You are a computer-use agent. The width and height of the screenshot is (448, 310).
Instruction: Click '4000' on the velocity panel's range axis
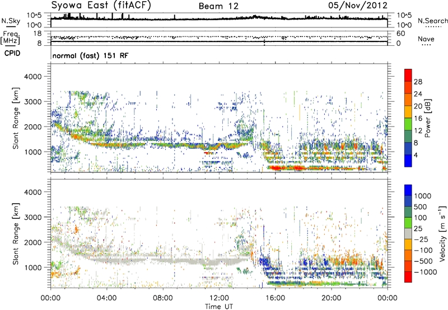(x=32, y=192)
